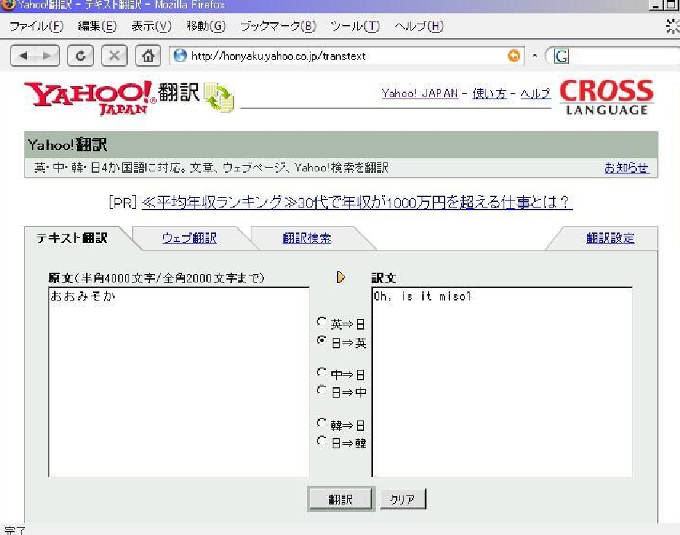680x535 pixels.
Task: Open the ブックマーク(B) menu
Action: pos(278,26)
